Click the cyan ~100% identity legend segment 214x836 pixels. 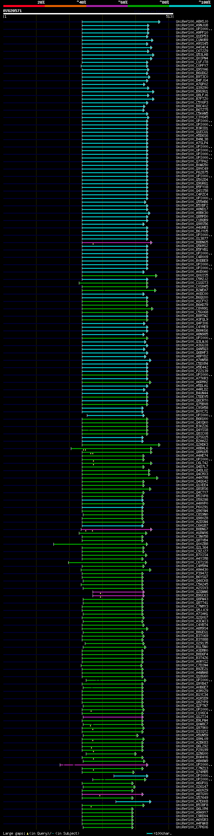click(190, 6)
